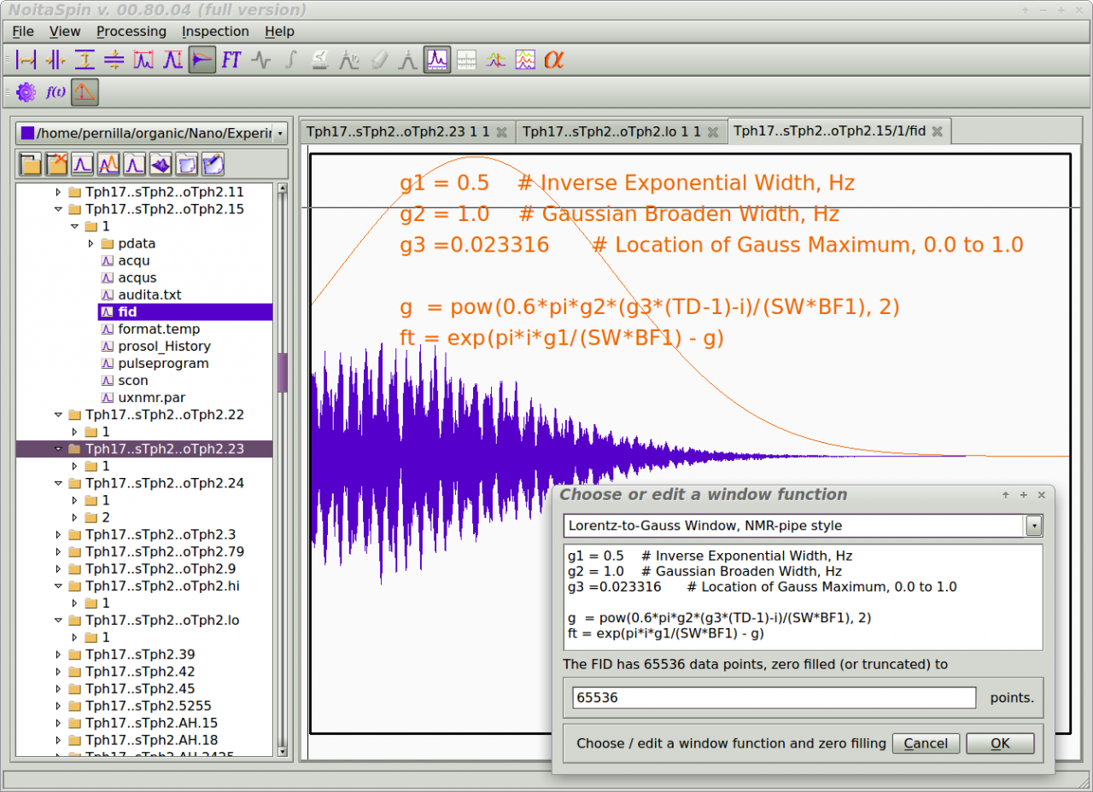Click the stacked multi-colour spectra icon
The height and width of the screenshot is (792, 1093).
pos(525,60)
